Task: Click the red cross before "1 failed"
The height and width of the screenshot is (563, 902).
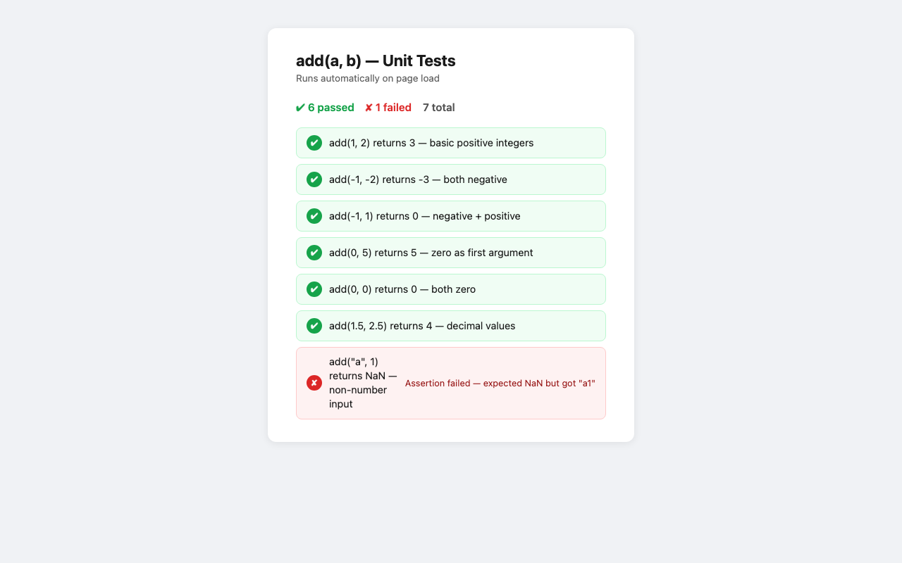Action: tap(369, 108)
